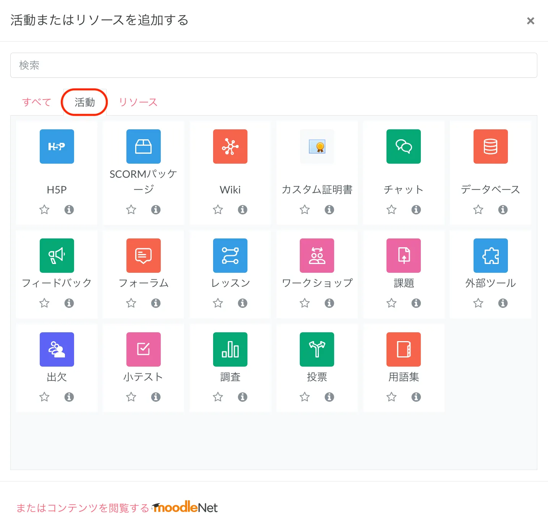The image size is (548, 528).
Task: Select the フォーラム forum activity icon
Action: pyautogui.click(x=143, y=256)
